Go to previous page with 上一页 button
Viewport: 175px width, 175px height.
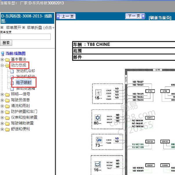(66, 17)
